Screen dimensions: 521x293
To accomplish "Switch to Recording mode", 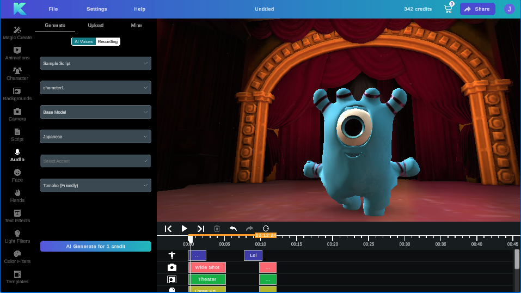I will click(x=108, y=41).
